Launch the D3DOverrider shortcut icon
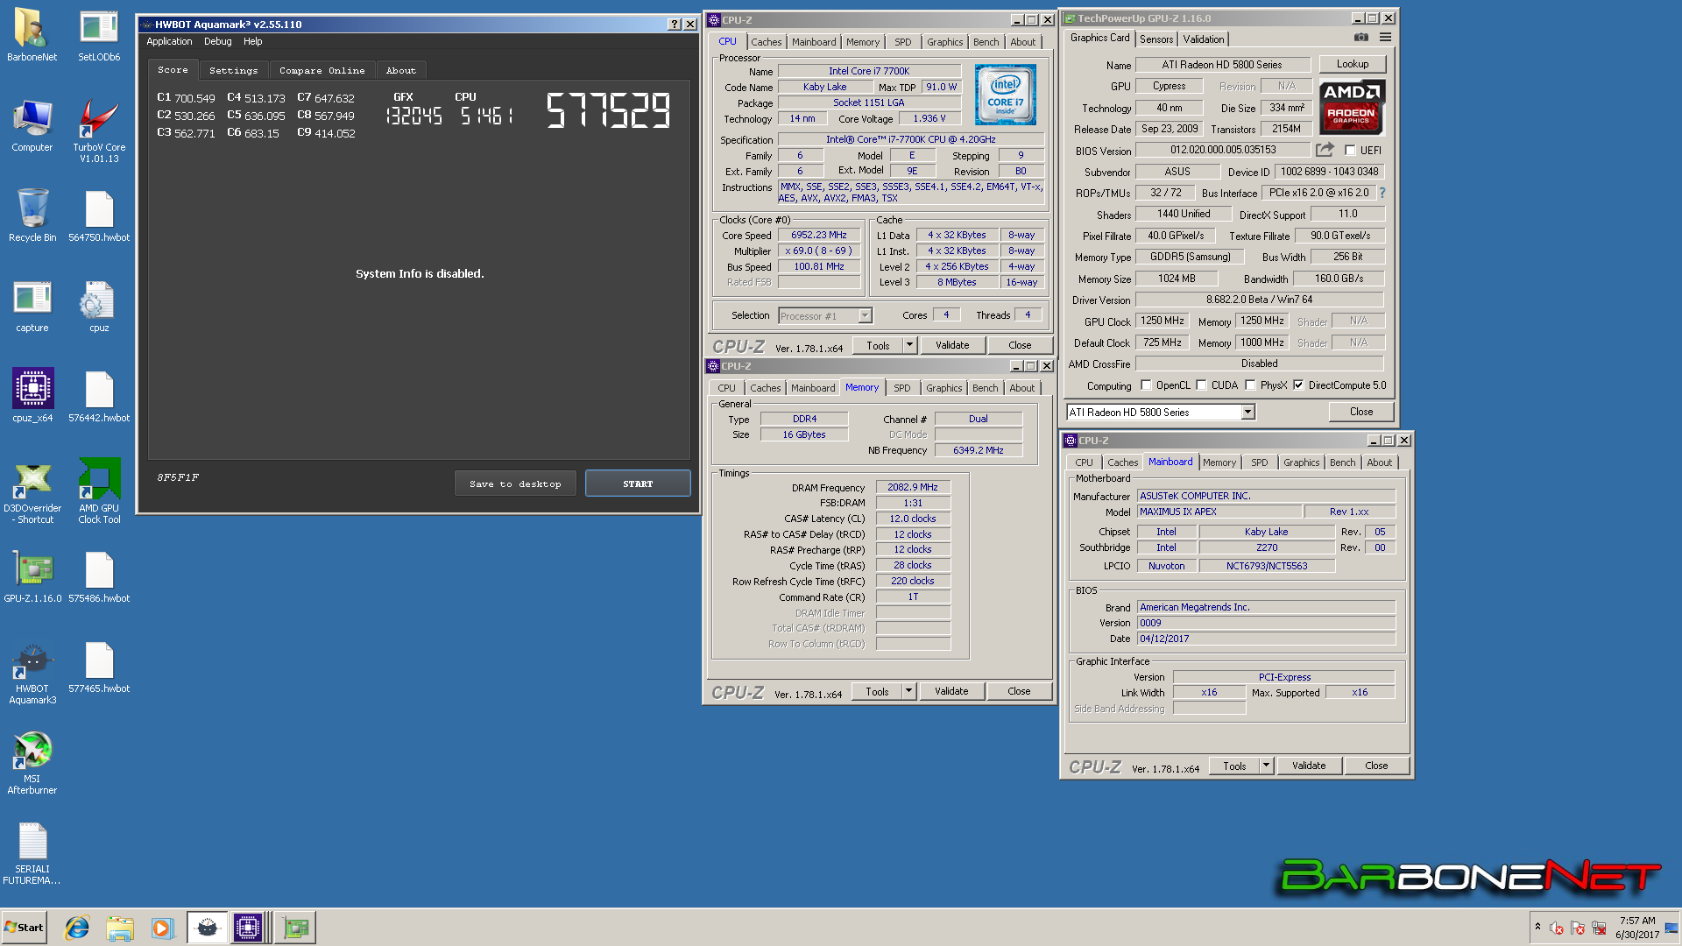Screen dimensions: 1682x946 [x=32, y=492]
